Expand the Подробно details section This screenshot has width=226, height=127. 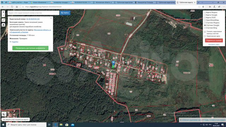click(x=14, y=42)
